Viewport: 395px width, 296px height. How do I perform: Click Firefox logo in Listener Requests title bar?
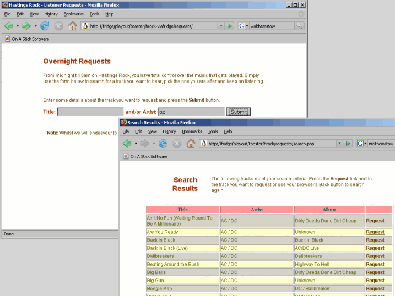point(5,5)
